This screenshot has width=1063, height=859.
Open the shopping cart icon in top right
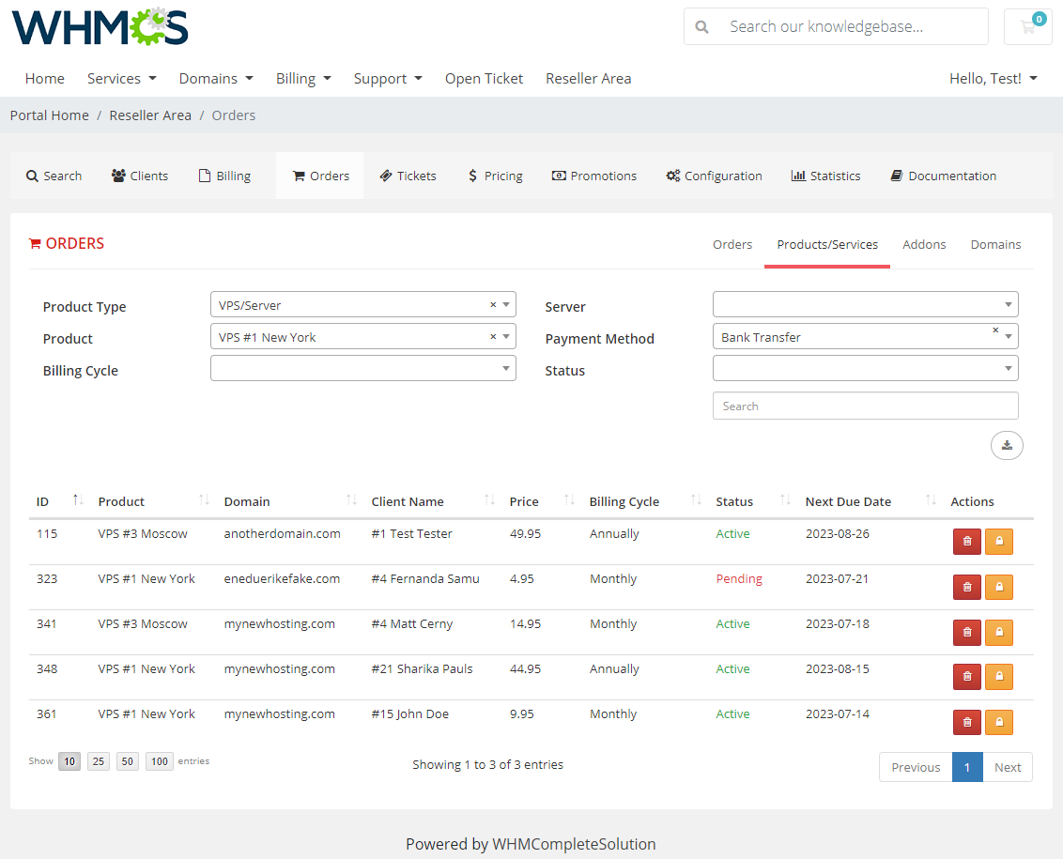[1028, 26]
